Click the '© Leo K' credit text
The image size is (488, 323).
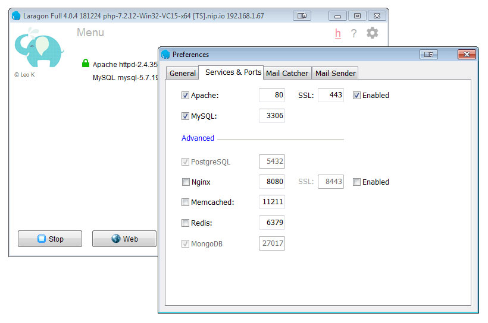pos(24,75)
